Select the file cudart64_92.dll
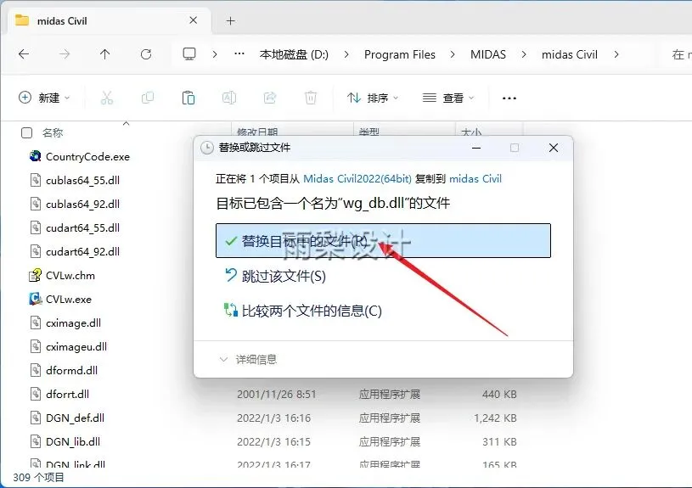This screenshot has height=488, width=692. 82,251
